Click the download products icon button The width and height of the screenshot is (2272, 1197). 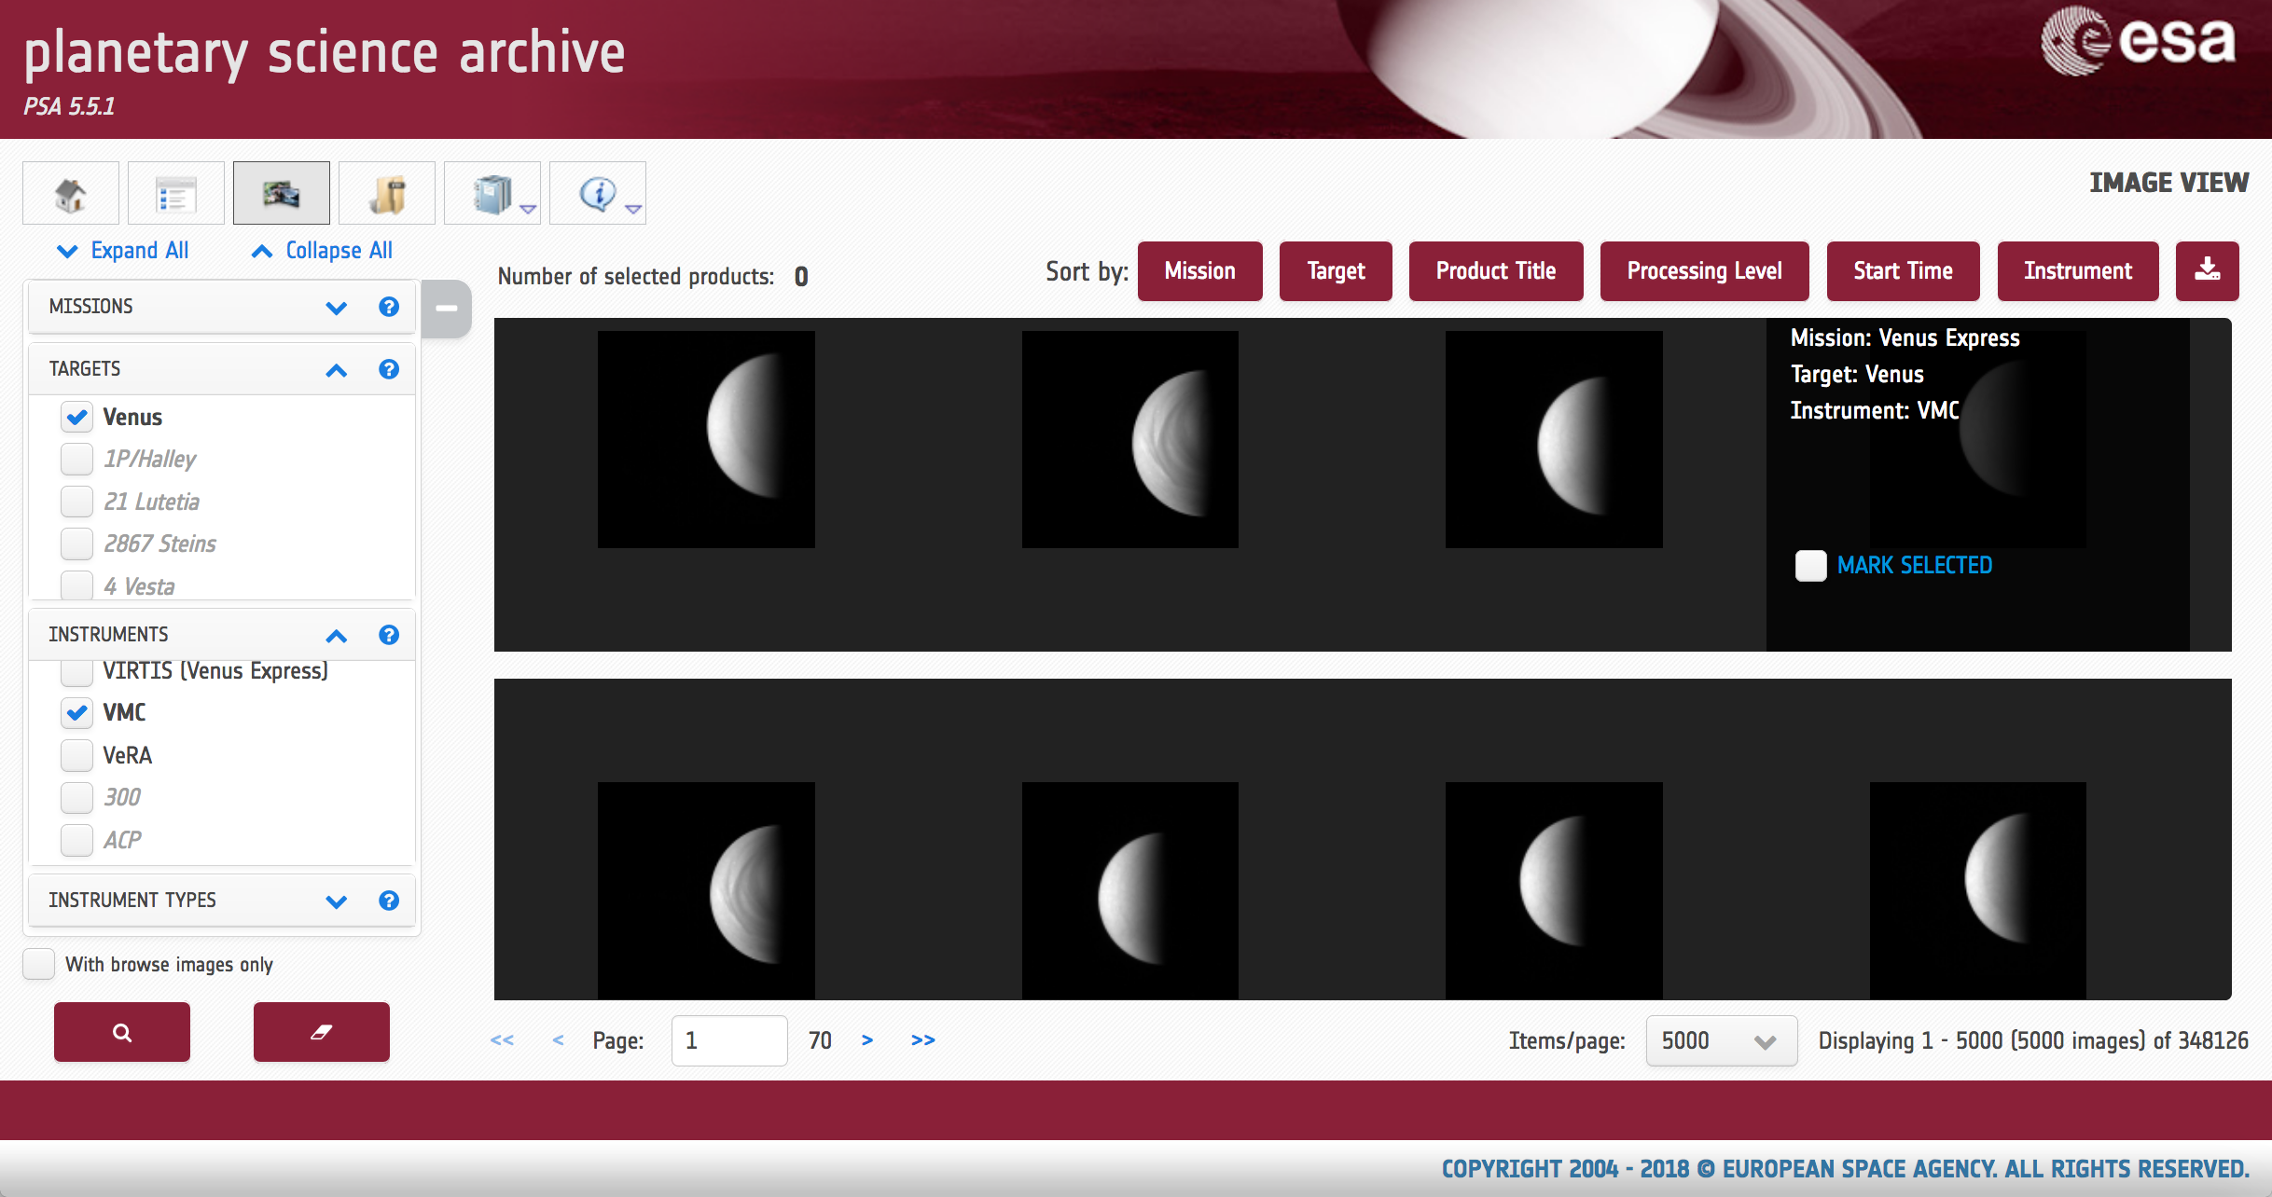(x=2207, y=271)
